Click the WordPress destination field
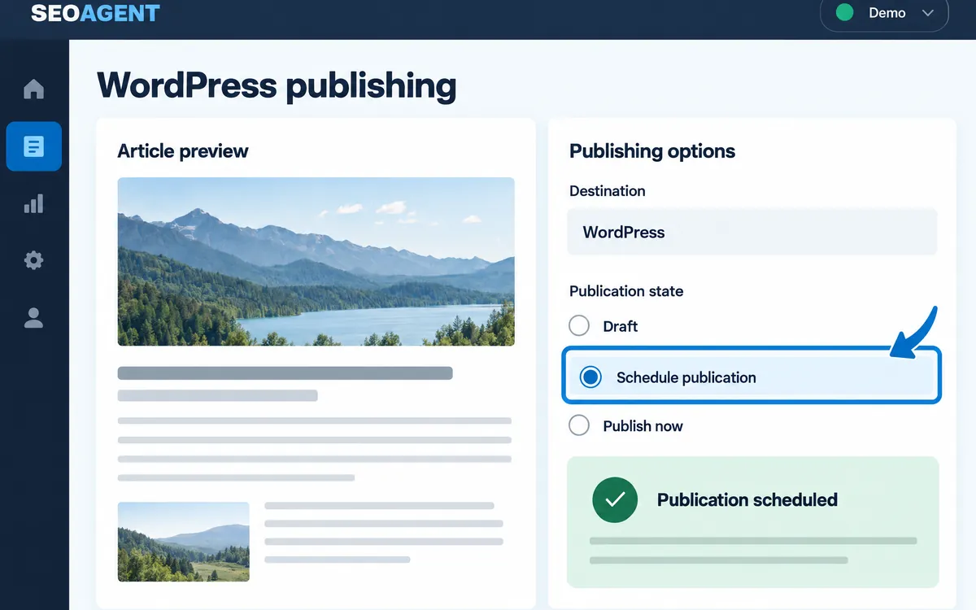Image resolution: width=976 pixels, height=610 pixels. pos(752,232)
